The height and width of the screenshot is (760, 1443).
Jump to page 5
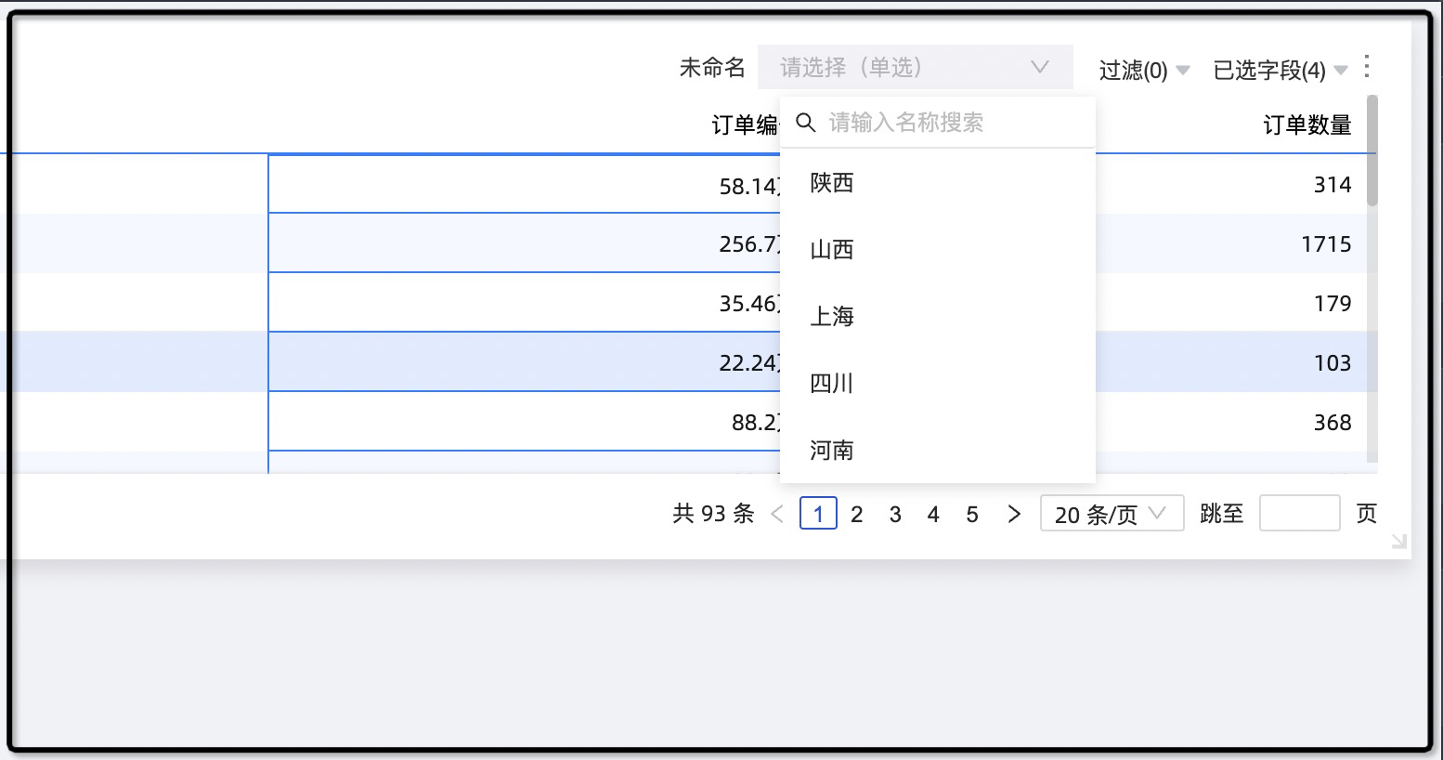[972, 514]
